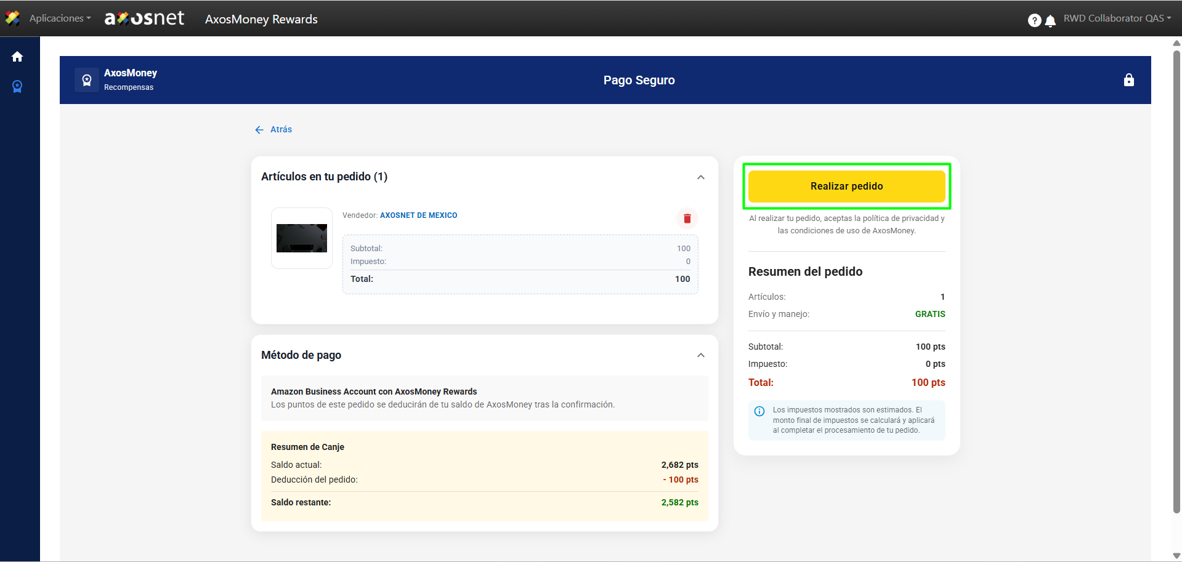
Task: Open the Aplicaciones dropdown menu
Action: click(x=60, y=18)
